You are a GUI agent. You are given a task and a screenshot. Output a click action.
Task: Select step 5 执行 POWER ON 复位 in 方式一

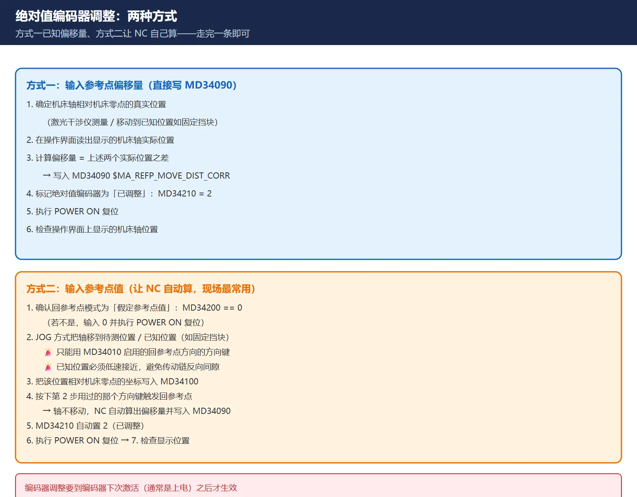(73, 212)
